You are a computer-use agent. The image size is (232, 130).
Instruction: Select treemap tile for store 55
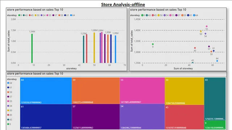142,91
